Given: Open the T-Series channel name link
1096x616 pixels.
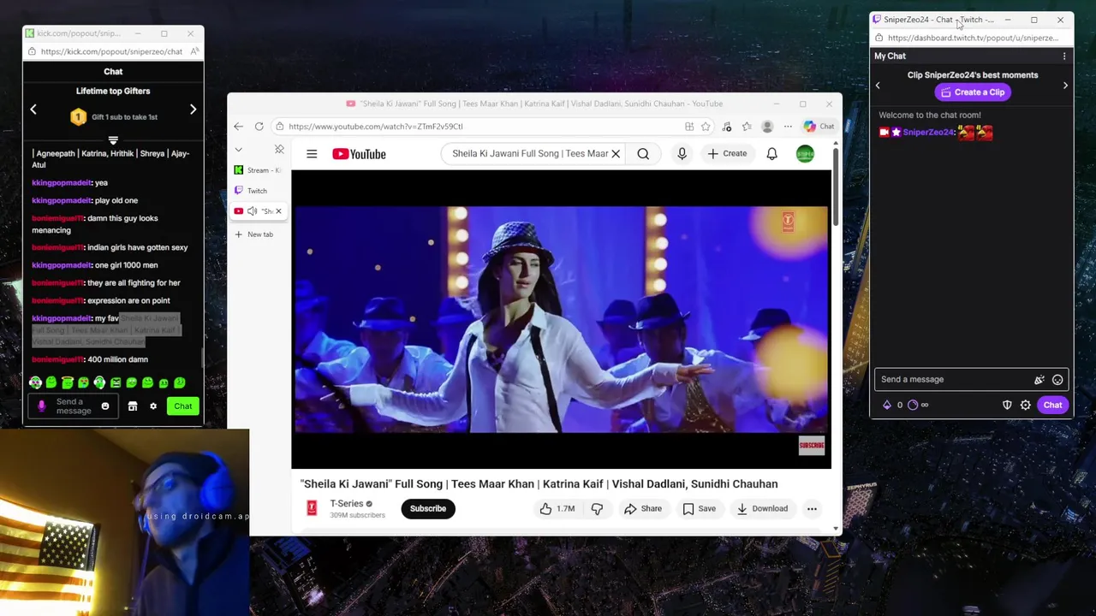Looking at the screenshot, I should pos(347,504).
